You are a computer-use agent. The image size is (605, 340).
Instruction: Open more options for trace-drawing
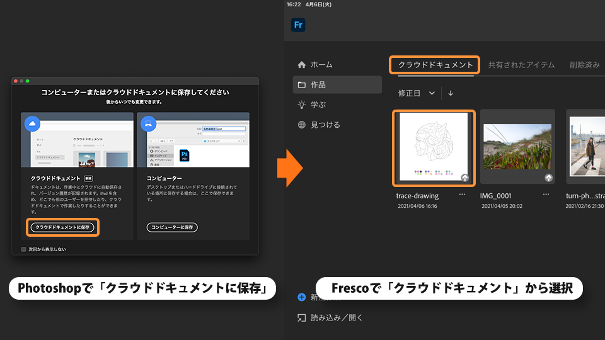(x=462, y=195)
